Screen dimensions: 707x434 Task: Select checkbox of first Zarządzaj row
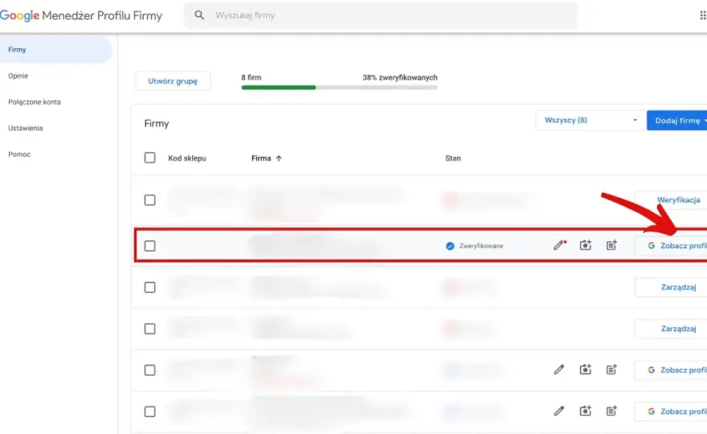point(149,288)
